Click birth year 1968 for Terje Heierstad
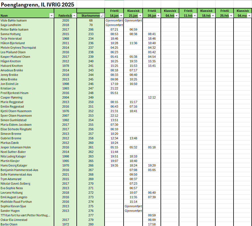The width and height of the screenshot is (252, 226). (65, 39)
